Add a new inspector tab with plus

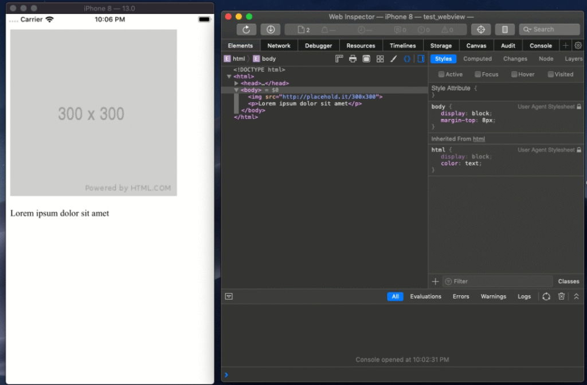click(x=565, y=46)
